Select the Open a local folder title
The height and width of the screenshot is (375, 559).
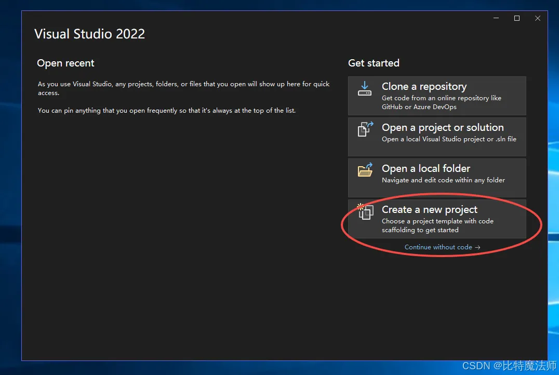425,168
